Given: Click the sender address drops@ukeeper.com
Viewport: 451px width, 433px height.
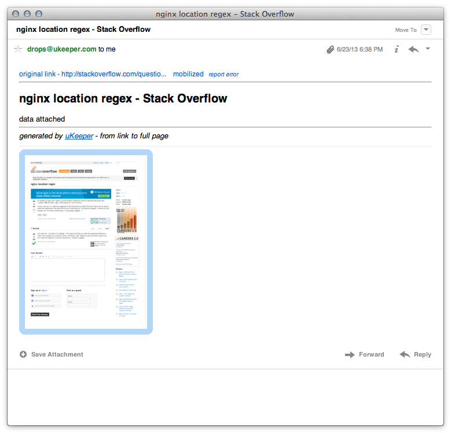Looking at the screenshot, I should pos(61,49).
